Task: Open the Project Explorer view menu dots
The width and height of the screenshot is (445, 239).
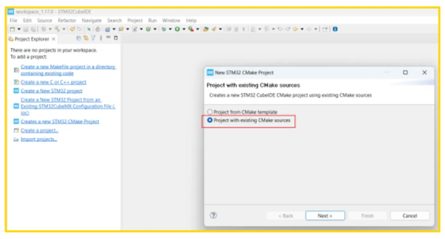Action: pos(101,38)
